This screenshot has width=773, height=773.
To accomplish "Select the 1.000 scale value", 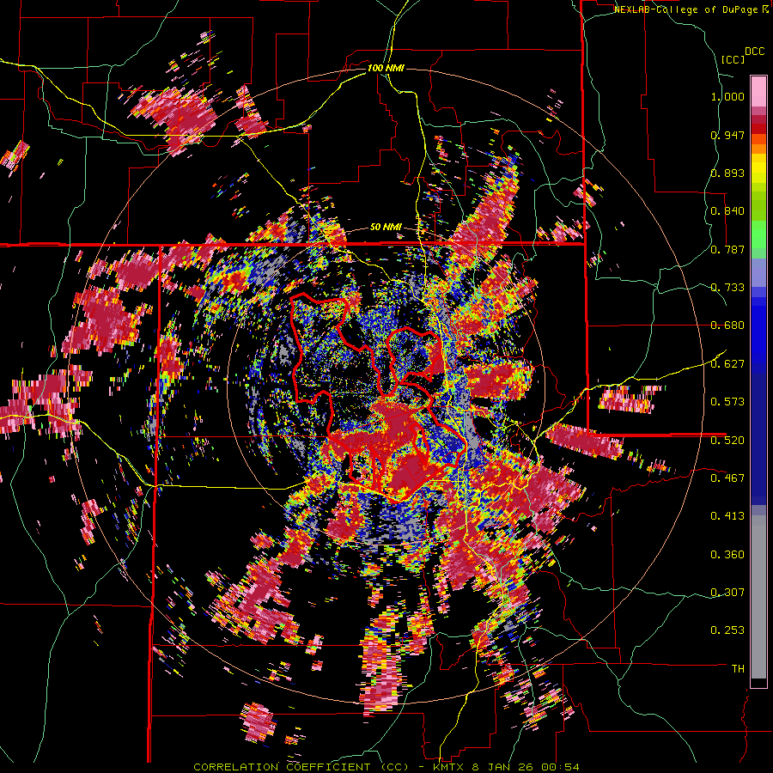I will click(727, 96).
